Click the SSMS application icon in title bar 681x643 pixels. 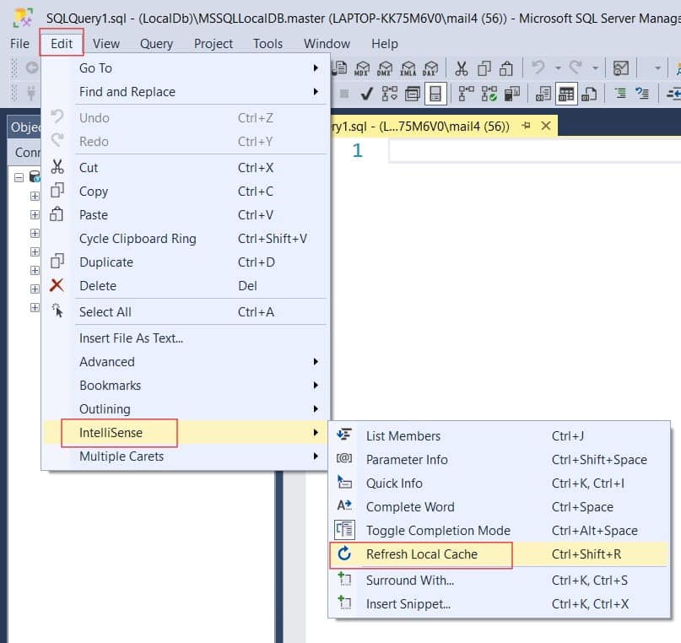point(23,19)
